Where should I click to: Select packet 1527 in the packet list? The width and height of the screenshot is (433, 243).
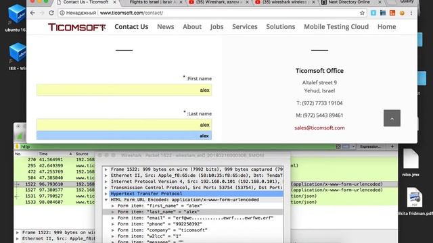[x=54, y=190]
